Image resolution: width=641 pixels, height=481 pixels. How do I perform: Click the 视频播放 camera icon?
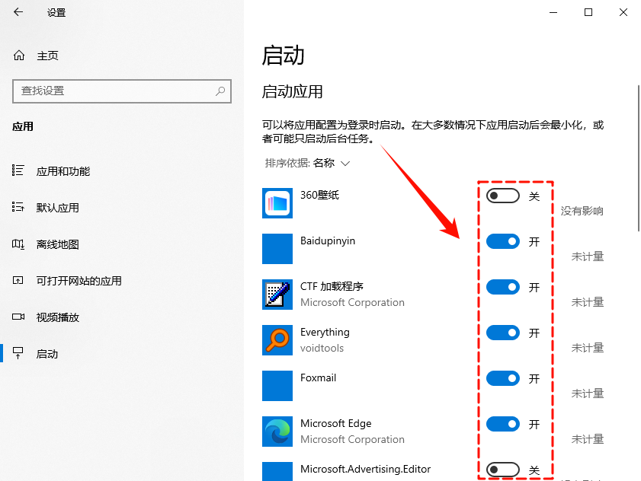(x=18, y=317)
